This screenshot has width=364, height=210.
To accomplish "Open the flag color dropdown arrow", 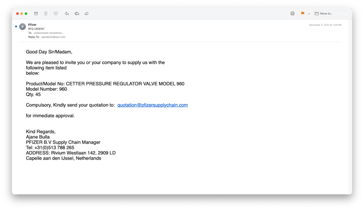I will (x=309, y=14).
